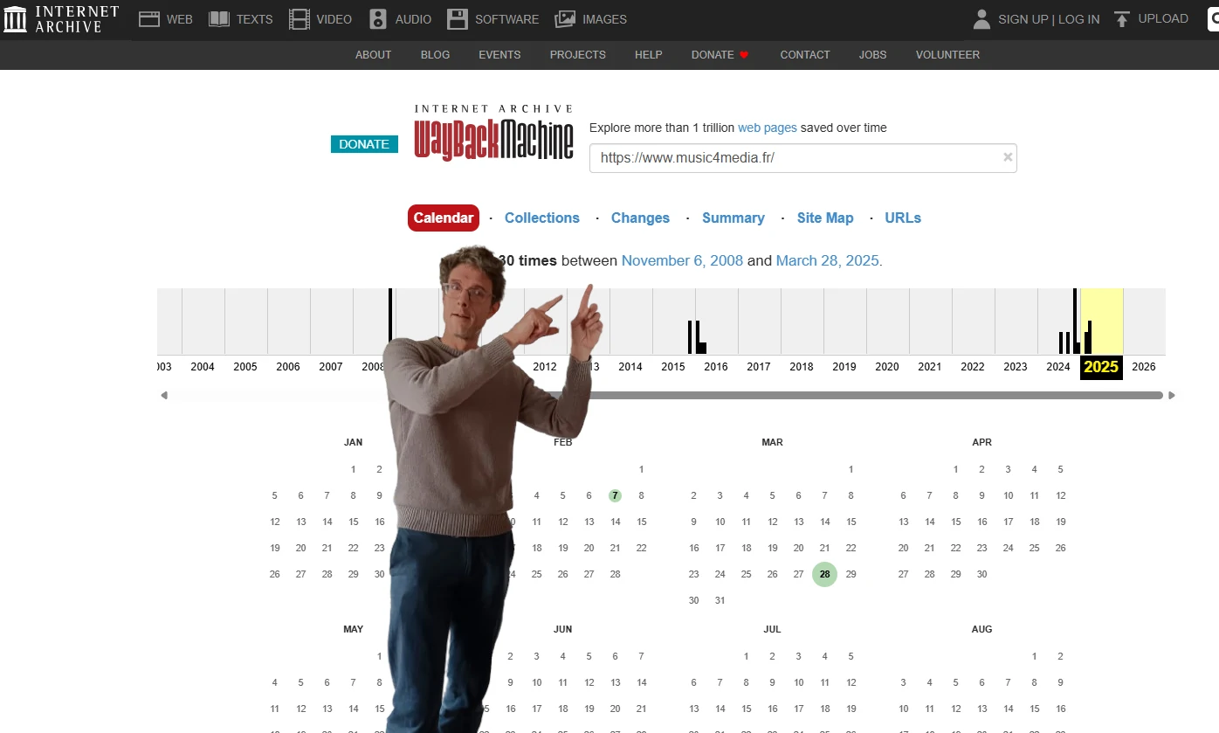Click the Wayback Machine URL input field
This screenshot has width=1219, height=733.
[795, 158]
